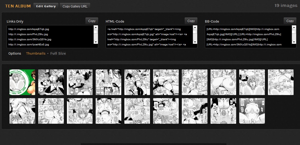The height and width of the screenshot is (145, 300).
Task: Click the HTML-Code scrollbar thumb
Action: [195, 32]
